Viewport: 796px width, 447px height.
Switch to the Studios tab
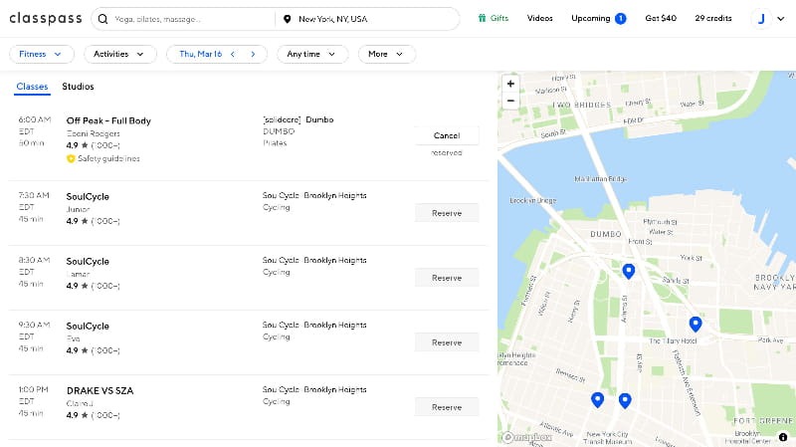click(78, 87)
